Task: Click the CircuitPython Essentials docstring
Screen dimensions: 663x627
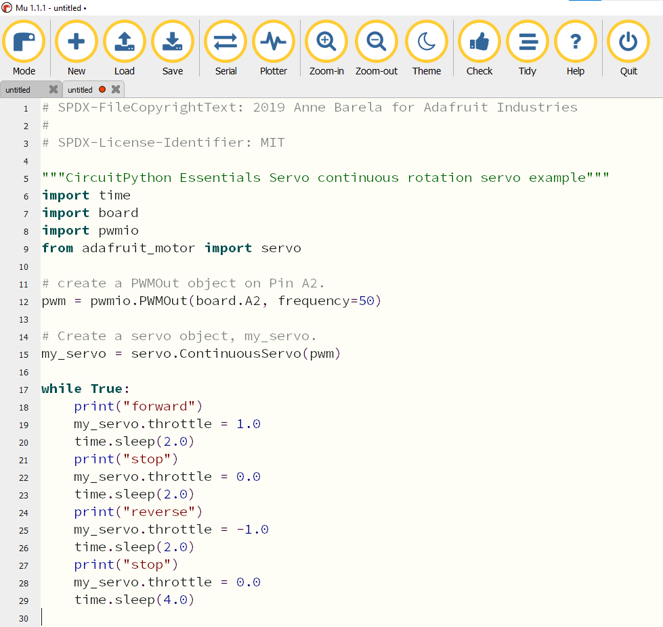Action: [x=326, y=178]
